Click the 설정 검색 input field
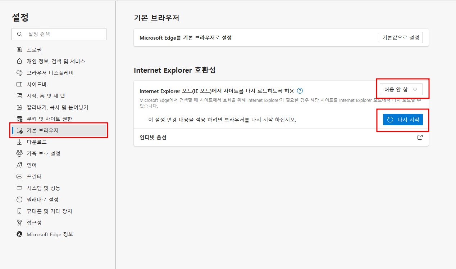Viewport: 456px width, 269px height. point(59,34)
